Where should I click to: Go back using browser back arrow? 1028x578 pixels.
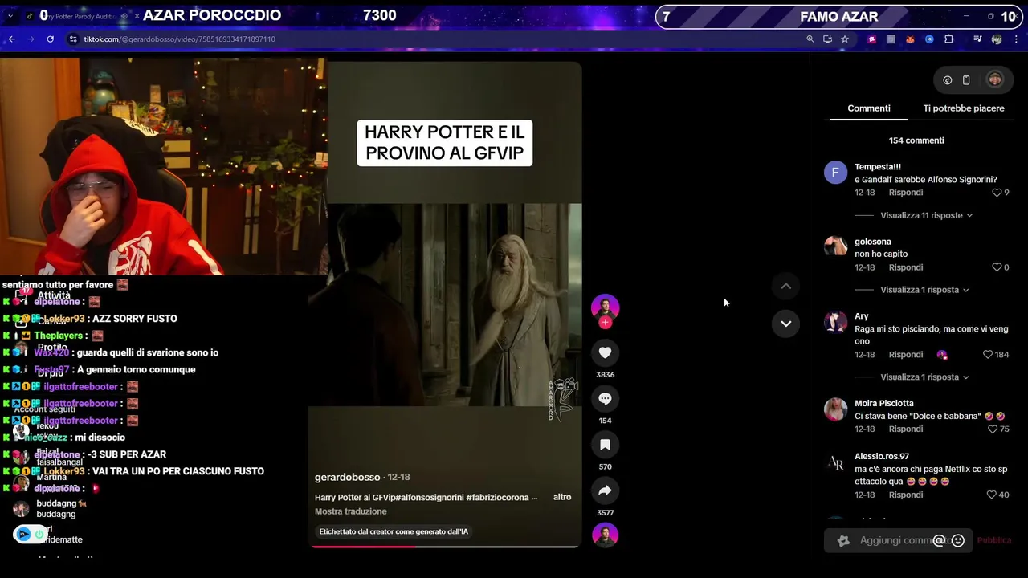[11, 39]
